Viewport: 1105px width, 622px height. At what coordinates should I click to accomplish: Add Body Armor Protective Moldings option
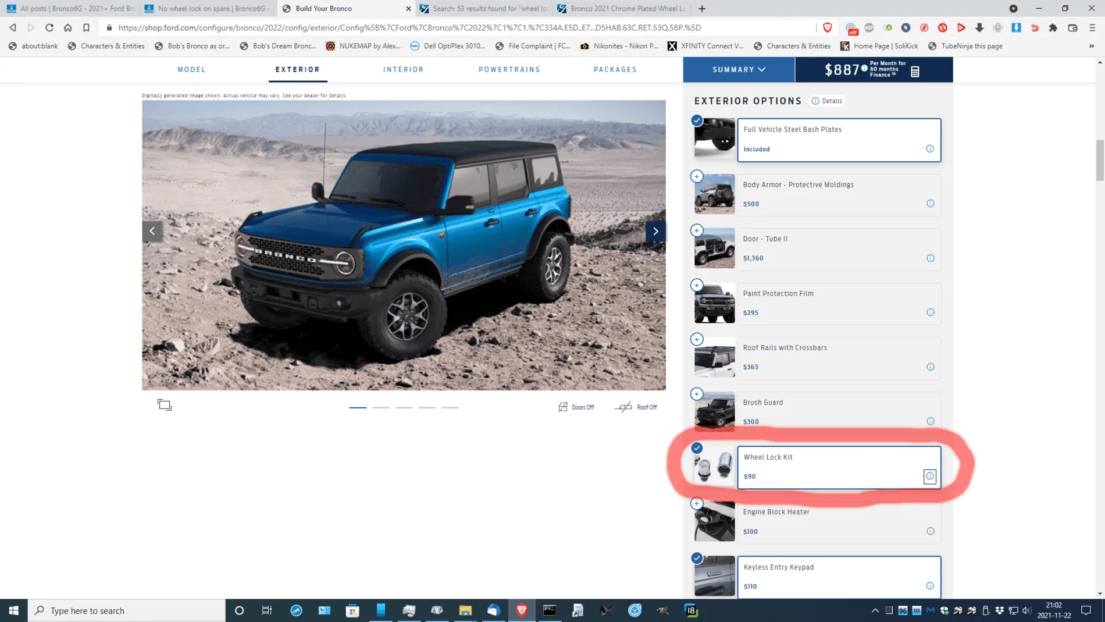[x=697, y=176]
